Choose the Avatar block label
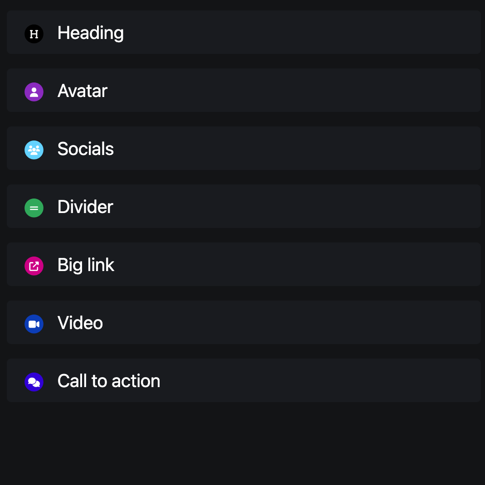Viewport: 485px width, 485px height. pos(82,91)
